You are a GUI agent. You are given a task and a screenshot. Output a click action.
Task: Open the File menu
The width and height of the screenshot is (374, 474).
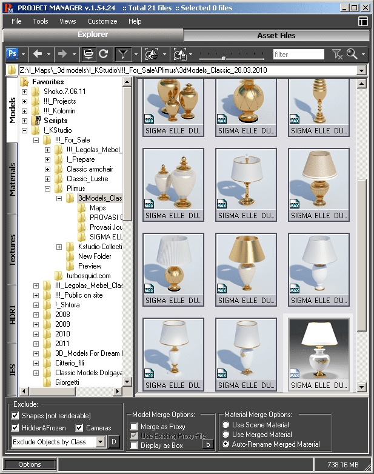click(16, 21)
